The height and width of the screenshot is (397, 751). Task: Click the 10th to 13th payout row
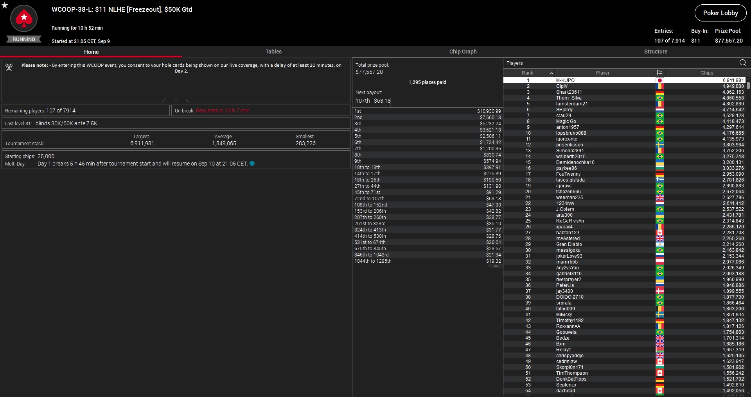tap(428, 167)
